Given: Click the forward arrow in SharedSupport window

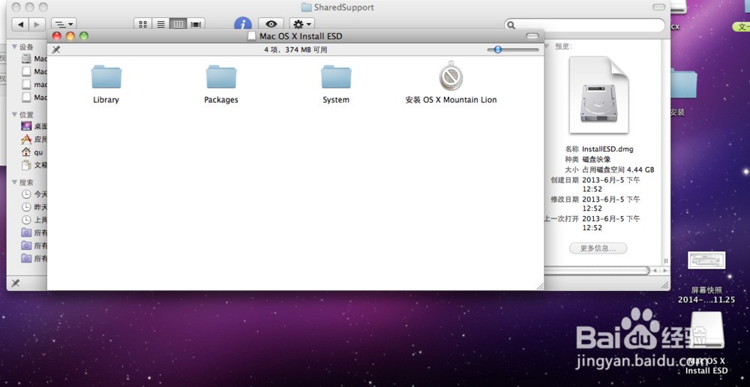Looking at the screenshot, I should pyautogui.click(x=37, y=24).
